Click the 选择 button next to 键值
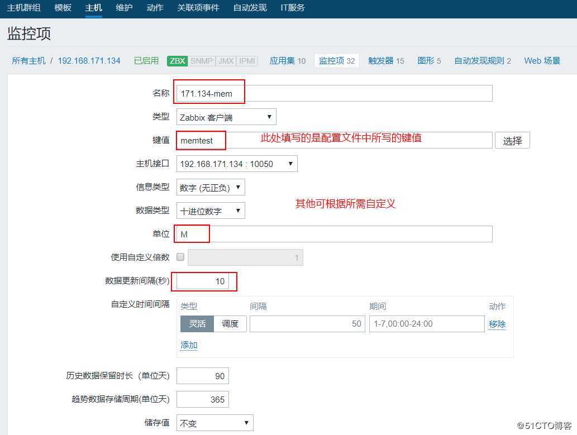The width and height of the screenshot is (577, 435). (x=512, y=140)
